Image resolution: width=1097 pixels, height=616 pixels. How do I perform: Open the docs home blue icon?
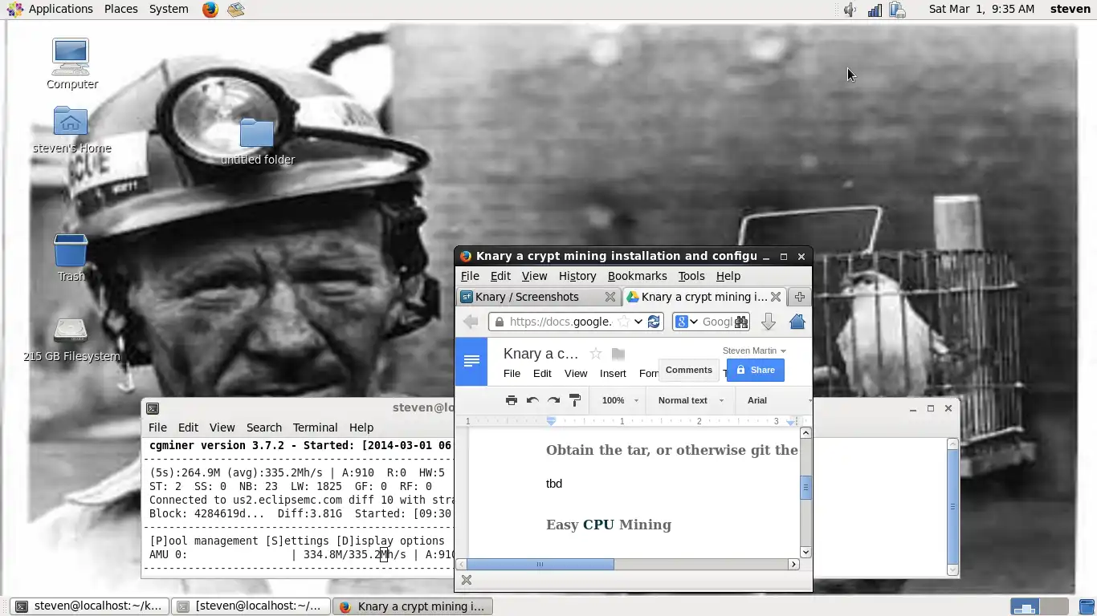[x=471, y=362]
